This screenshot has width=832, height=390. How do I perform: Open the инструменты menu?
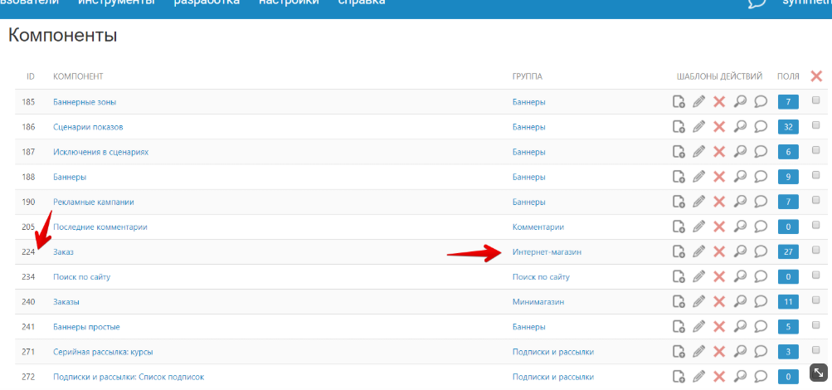(x=116, y=2)
